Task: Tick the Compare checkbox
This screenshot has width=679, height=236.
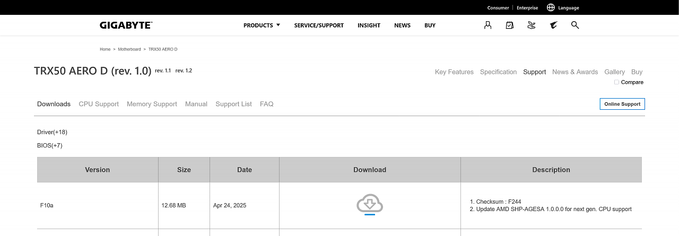Action: pyautogui.click(x=616, y=82)
